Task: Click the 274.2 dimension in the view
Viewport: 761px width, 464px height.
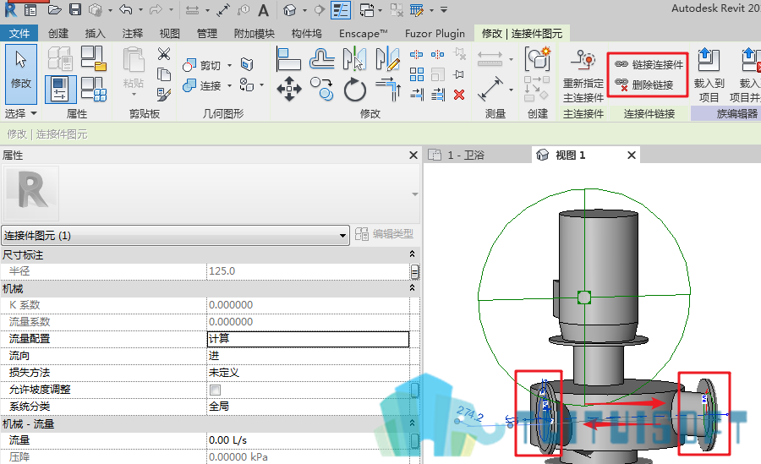Action: [470, 414]
